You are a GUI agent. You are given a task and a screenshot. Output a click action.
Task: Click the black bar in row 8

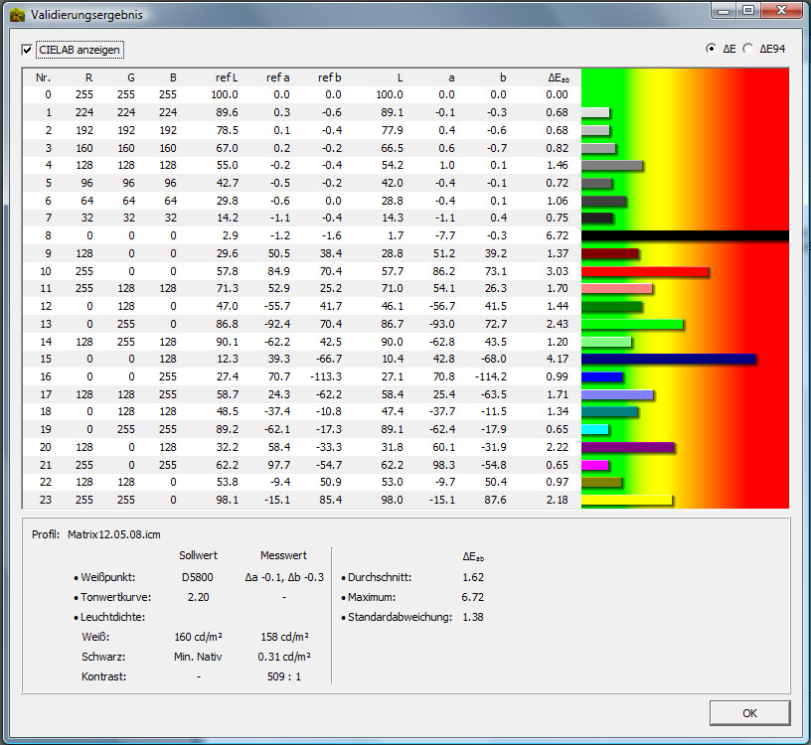(x=684, y=235)
